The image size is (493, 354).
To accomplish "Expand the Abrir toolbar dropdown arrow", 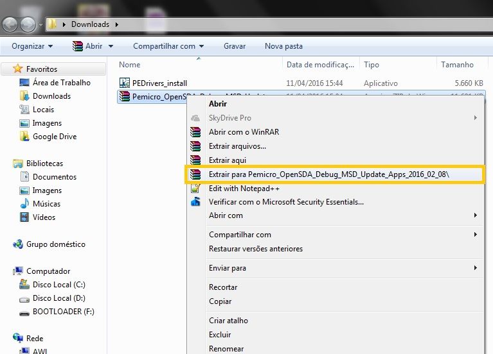I will pos(111,46).
